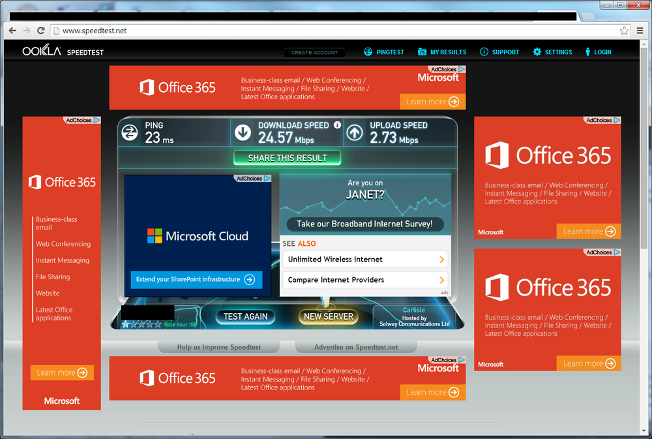
Task: Click Office 365 logo in bottom banner
Action: (177, 378)
